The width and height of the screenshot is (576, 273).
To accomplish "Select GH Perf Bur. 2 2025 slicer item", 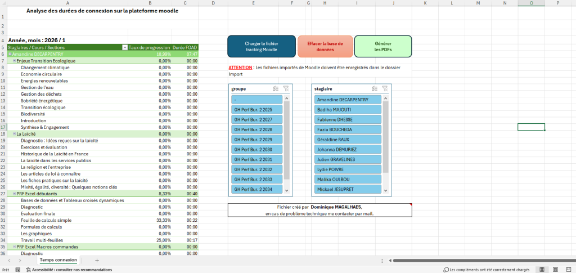I will (256, 110).
